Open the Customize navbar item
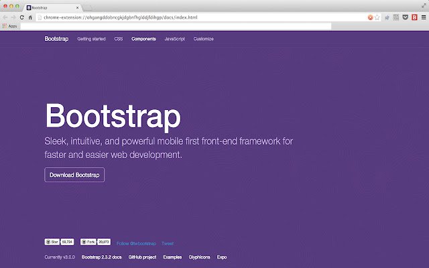Image resolution: width=429 pixels, height=268 pixels. [x=204, y=39]
